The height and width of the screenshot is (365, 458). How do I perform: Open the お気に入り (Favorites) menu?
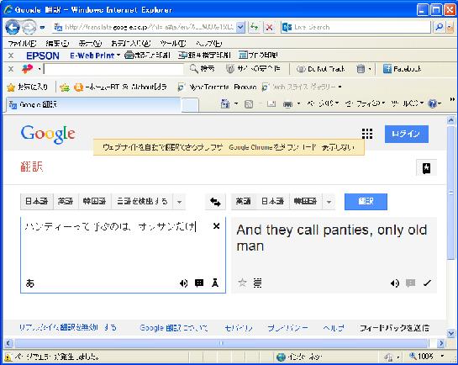(131, 44)
